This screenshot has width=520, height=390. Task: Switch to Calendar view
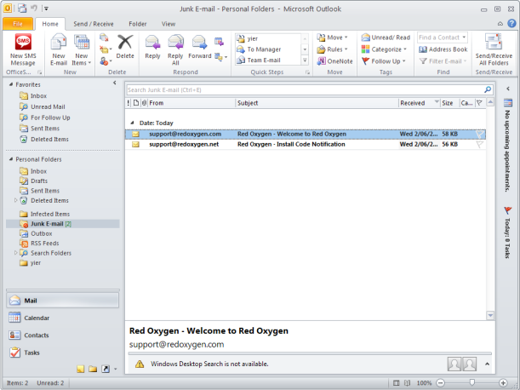(x=62, y=318)
